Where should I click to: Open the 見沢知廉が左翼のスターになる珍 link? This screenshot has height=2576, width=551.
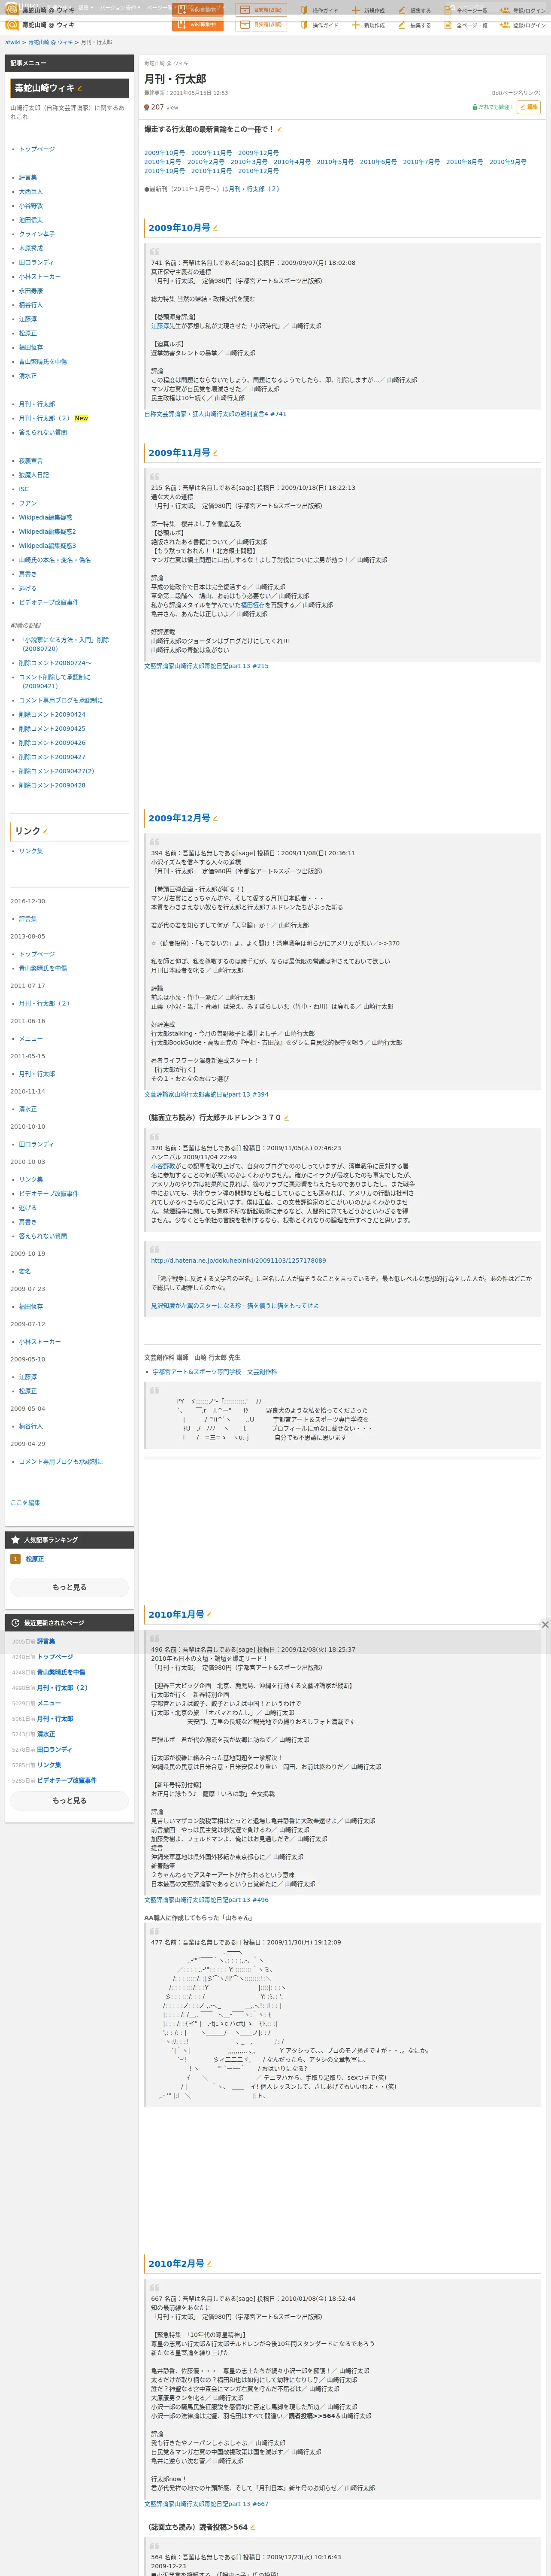pyautogui.click(x=235, y=1306)
